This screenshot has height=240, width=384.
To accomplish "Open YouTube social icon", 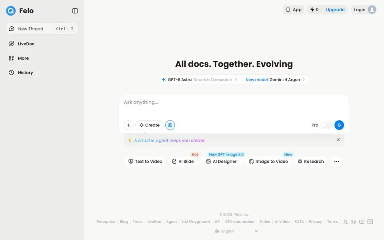I will coord(362,222).
